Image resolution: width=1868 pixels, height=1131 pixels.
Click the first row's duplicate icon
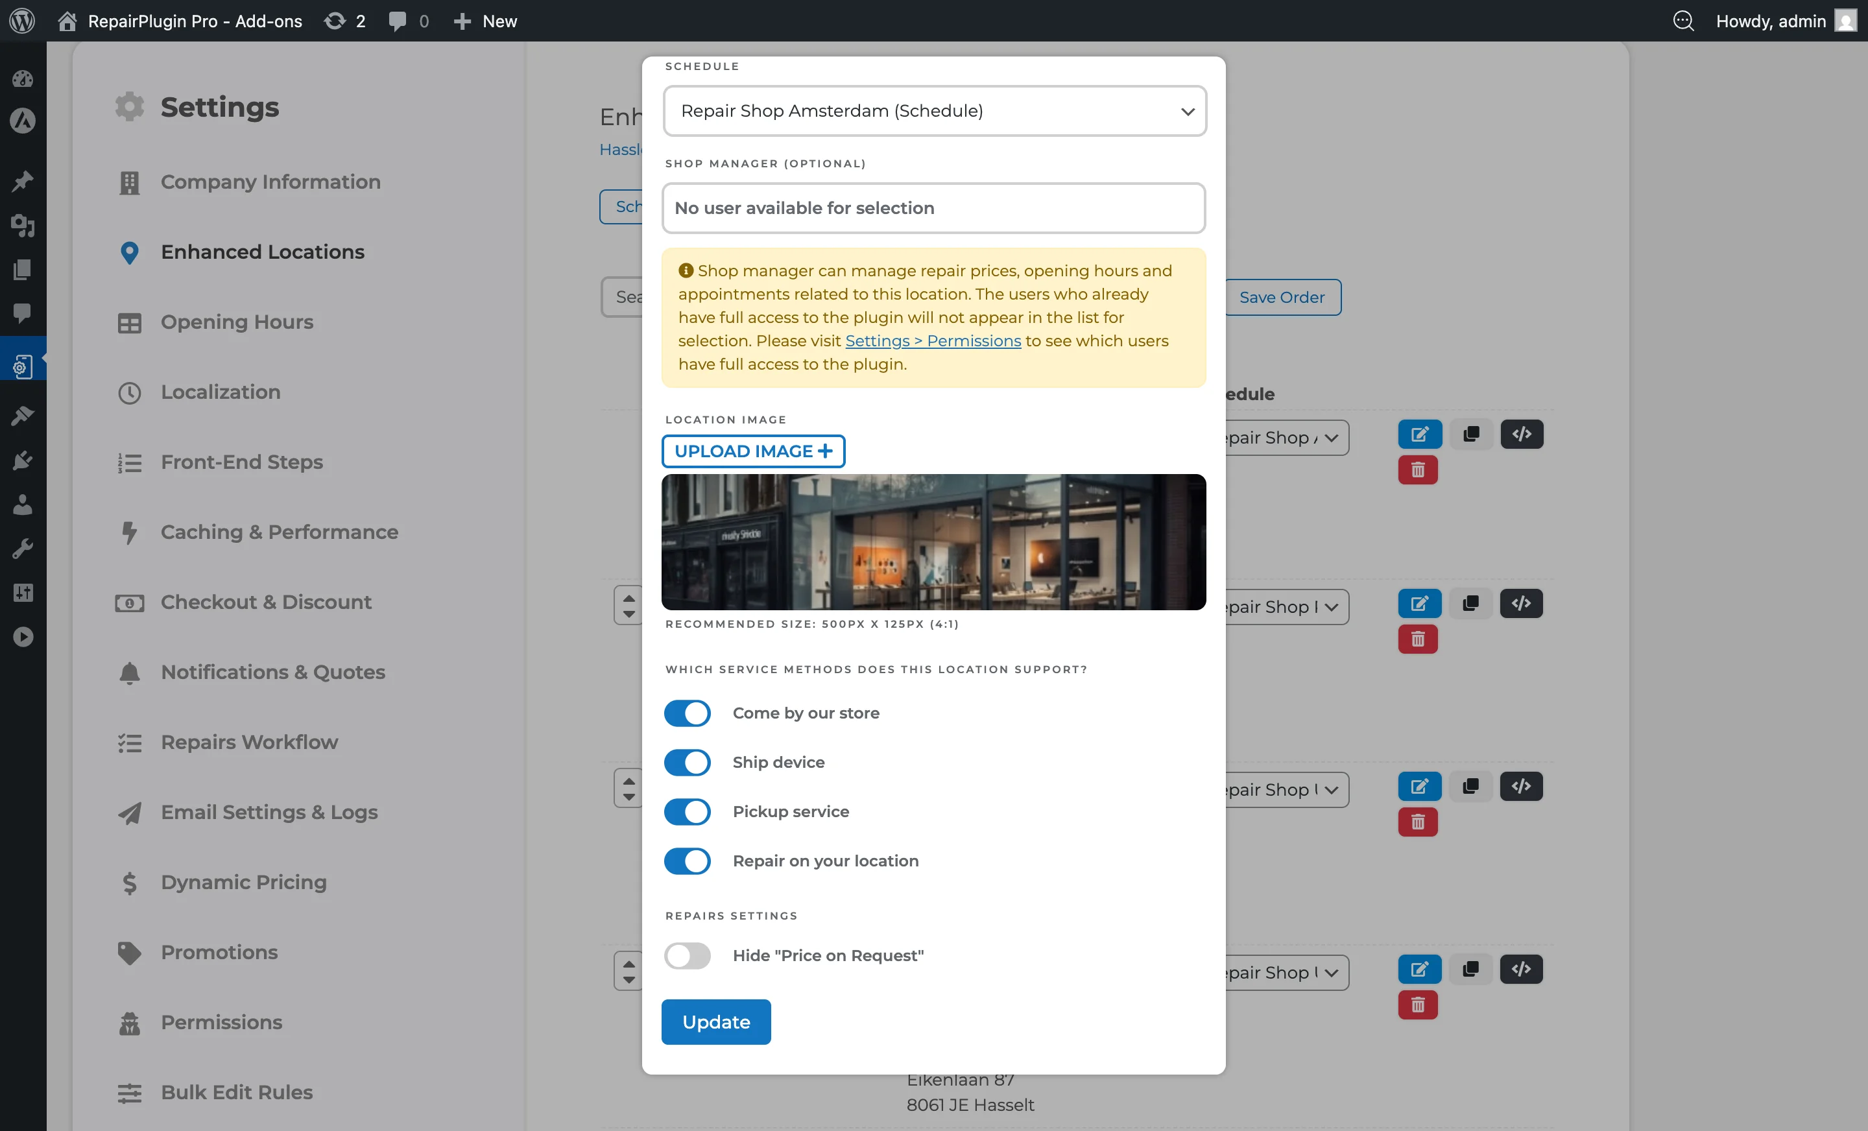[x=1471, y=435]
